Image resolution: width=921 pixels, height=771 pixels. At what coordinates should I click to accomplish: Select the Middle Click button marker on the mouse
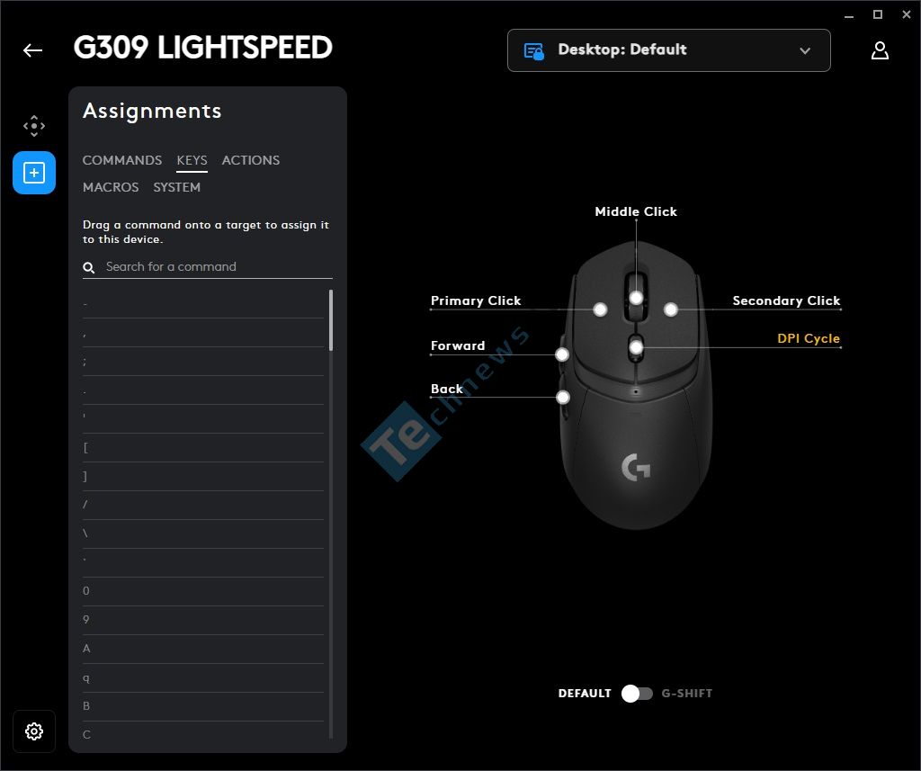(x=636, y=298)
